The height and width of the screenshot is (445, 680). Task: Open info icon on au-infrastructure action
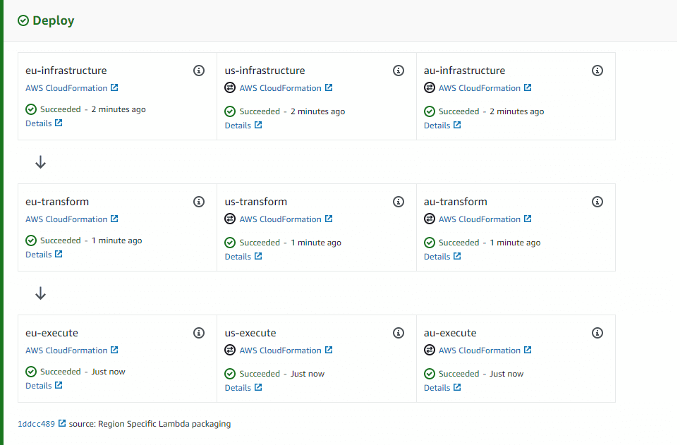pos(597,71)
